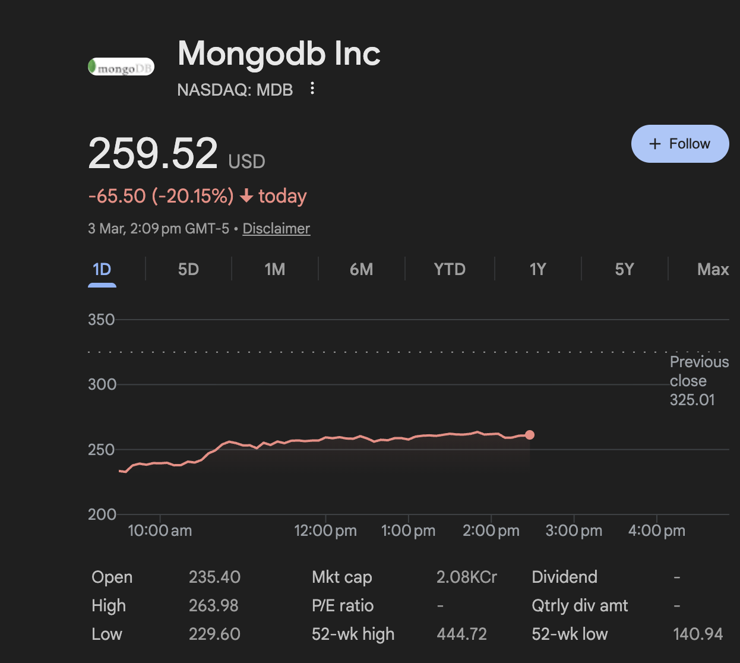Select the 6M time range
Image resolution: width=740 pixels, height=663 pixels.
coord(362,269)
